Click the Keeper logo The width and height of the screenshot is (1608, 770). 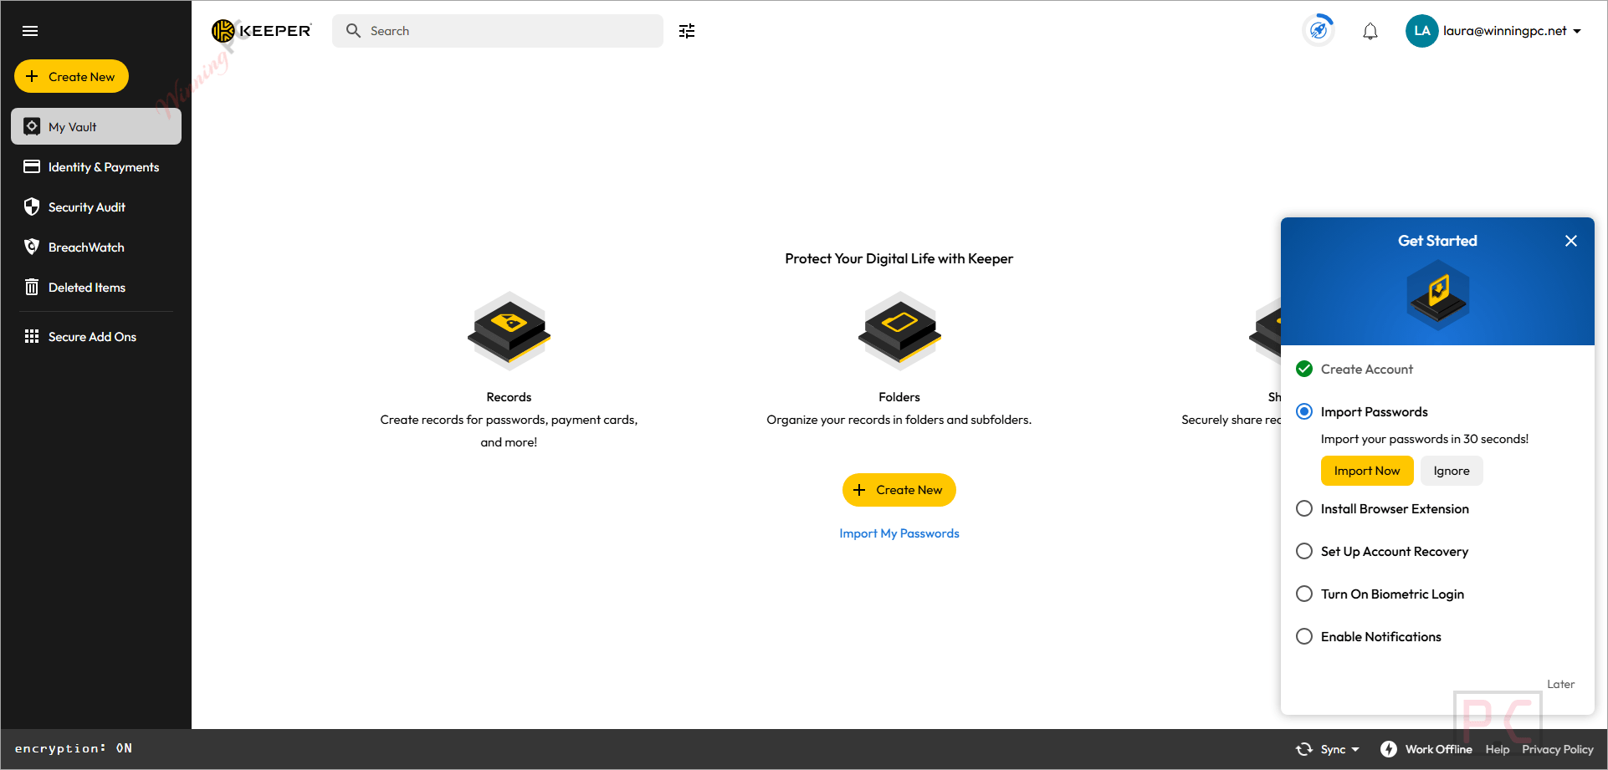click(x=262, y=31)
